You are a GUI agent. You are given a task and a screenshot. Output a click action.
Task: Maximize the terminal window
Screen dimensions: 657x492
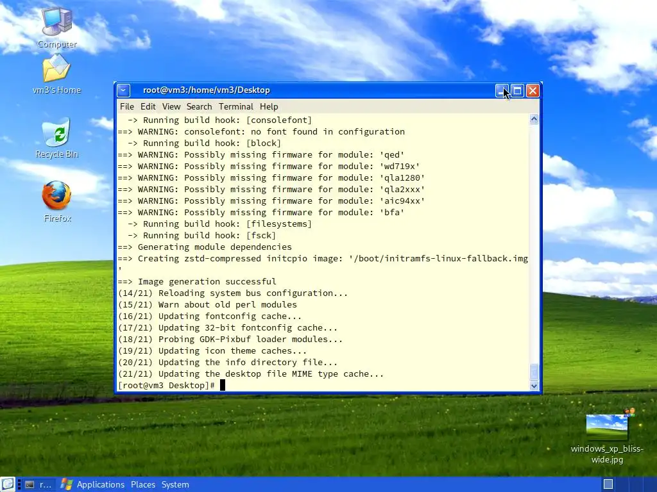(518, 90)
